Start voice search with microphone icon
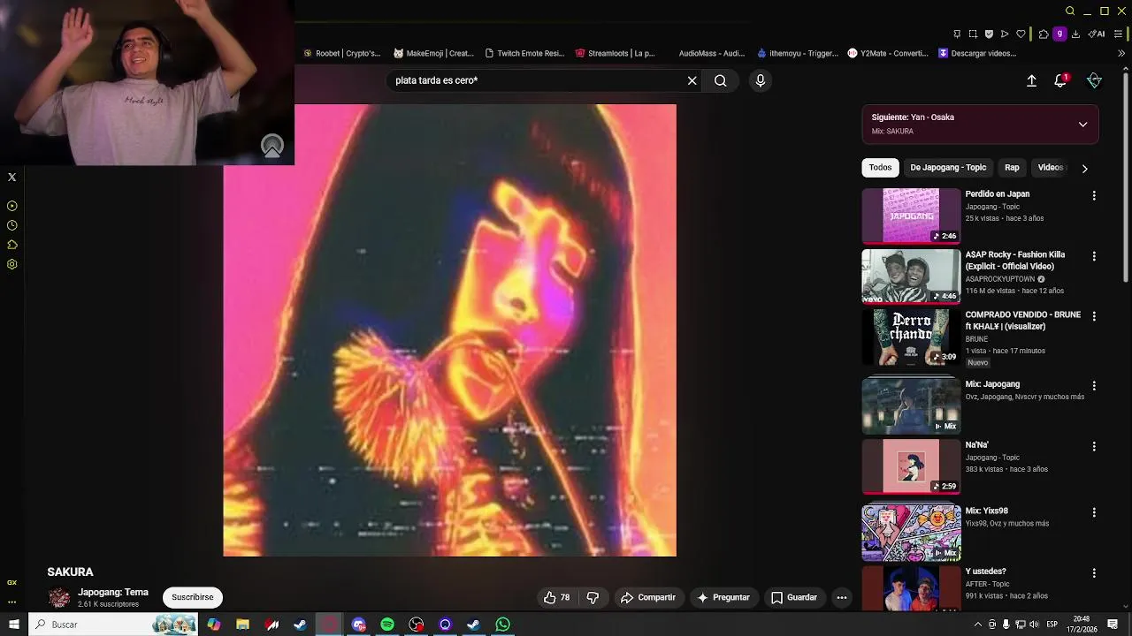 (x=760, y=80)
